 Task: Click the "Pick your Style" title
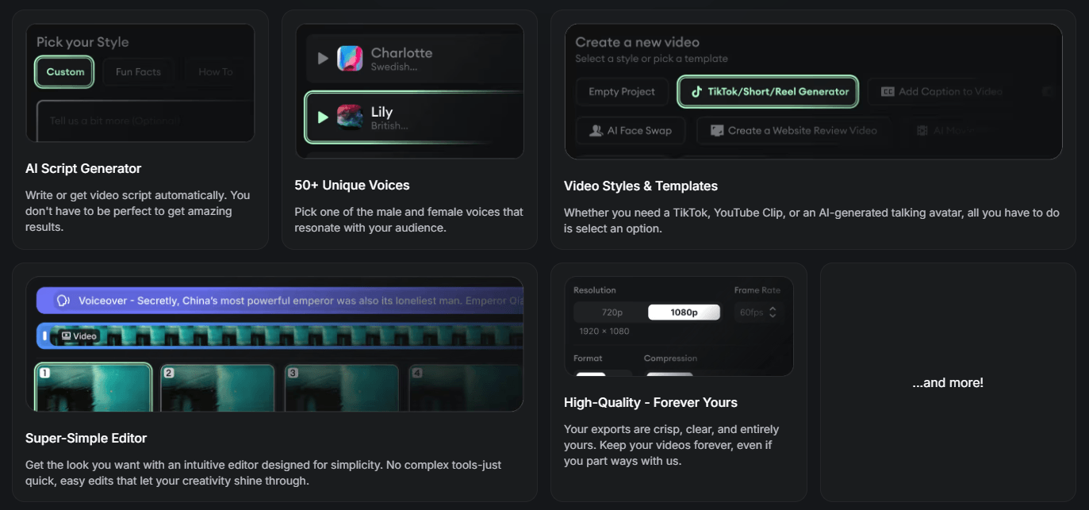[82, 42]
